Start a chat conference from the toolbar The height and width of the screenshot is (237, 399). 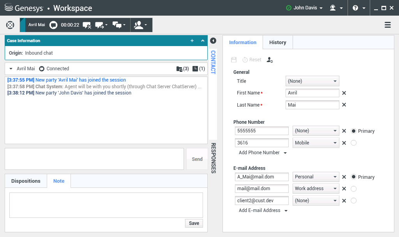(119, 25)
